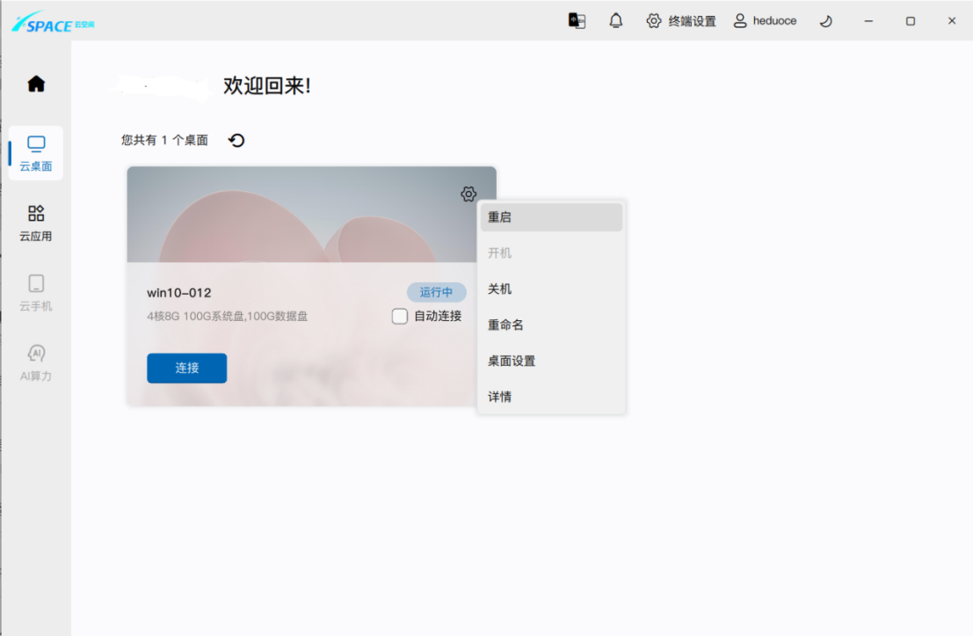Open the win10-012 desktop gear menu
Screen dimensions: 973x636
coord(468,194)
